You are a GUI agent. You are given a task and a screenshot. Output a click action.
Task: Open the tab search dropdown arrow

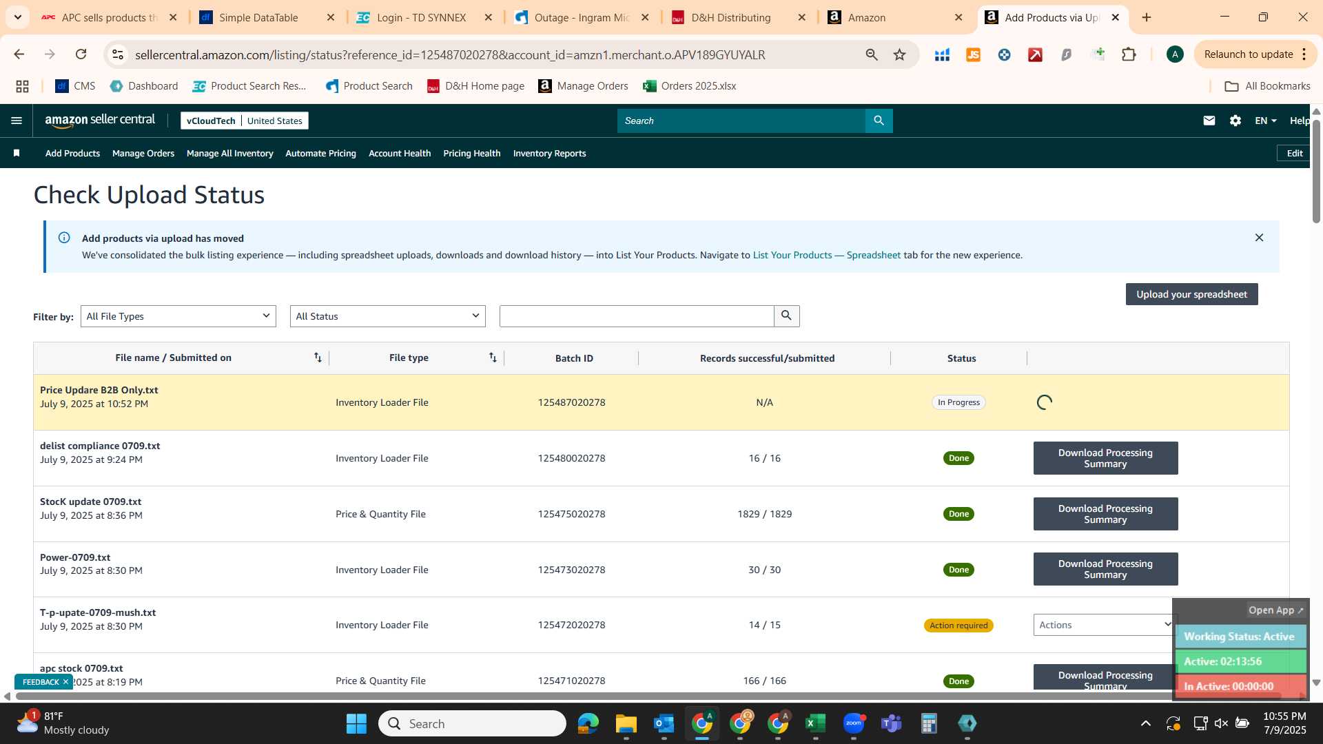pos(17,17)
